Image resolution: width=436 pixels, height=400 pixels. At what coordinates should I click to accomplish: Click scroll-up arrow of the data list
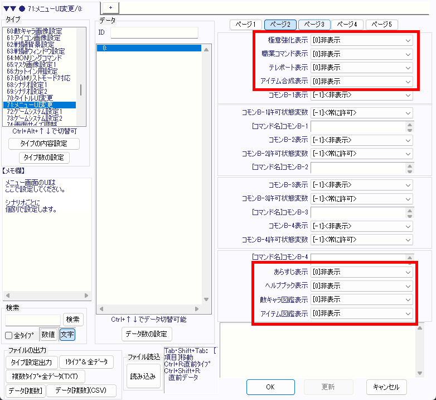tap(207, 49)
